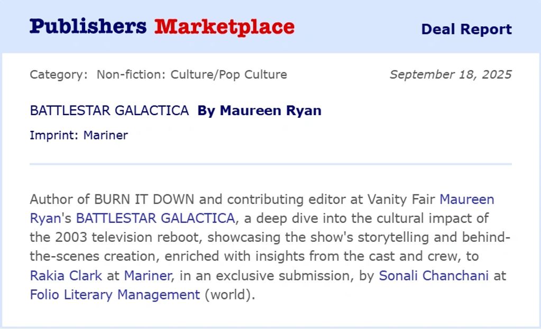
Task: Click the Mariner link after Rakia Clark
Action: pos(148,275)
